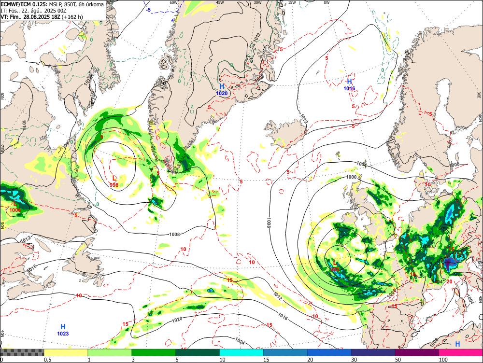Click the initial time 'IT: Fös.. 22. ágú.. 2025 00Z'
483x363 pixels.
point(34,11)
